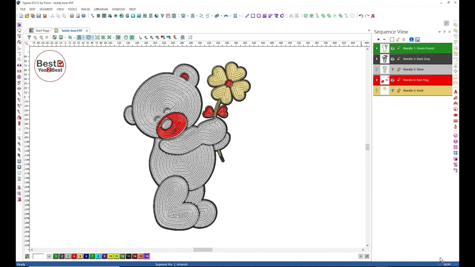The height and width of the screenshot is (267, 475).
Task: Click Select All dashed box in Sequence View
Action: [392, 39]
